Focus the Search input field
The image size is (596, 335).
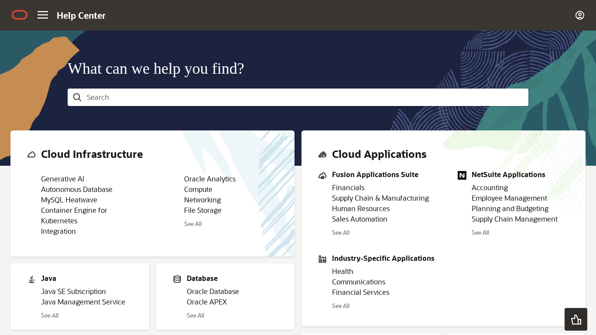click(x=298, y=97)
